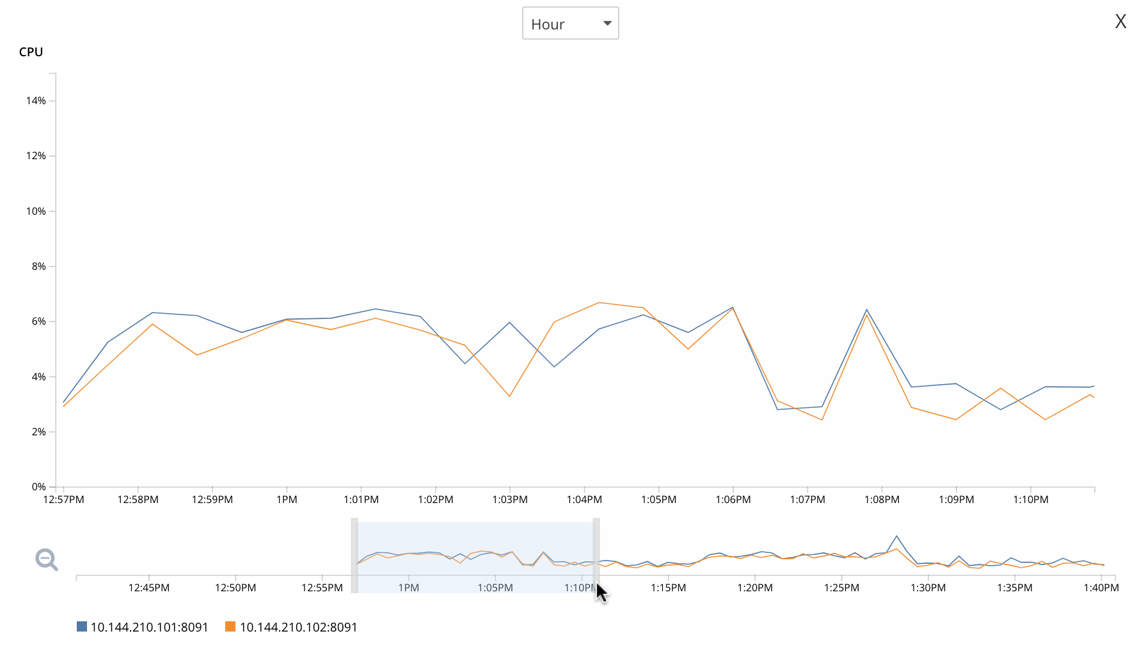Click the 1:03PM label on main axis
The height and width of the screenshot is (652, 1144).
pyautogui.click(x=510, y=499)
